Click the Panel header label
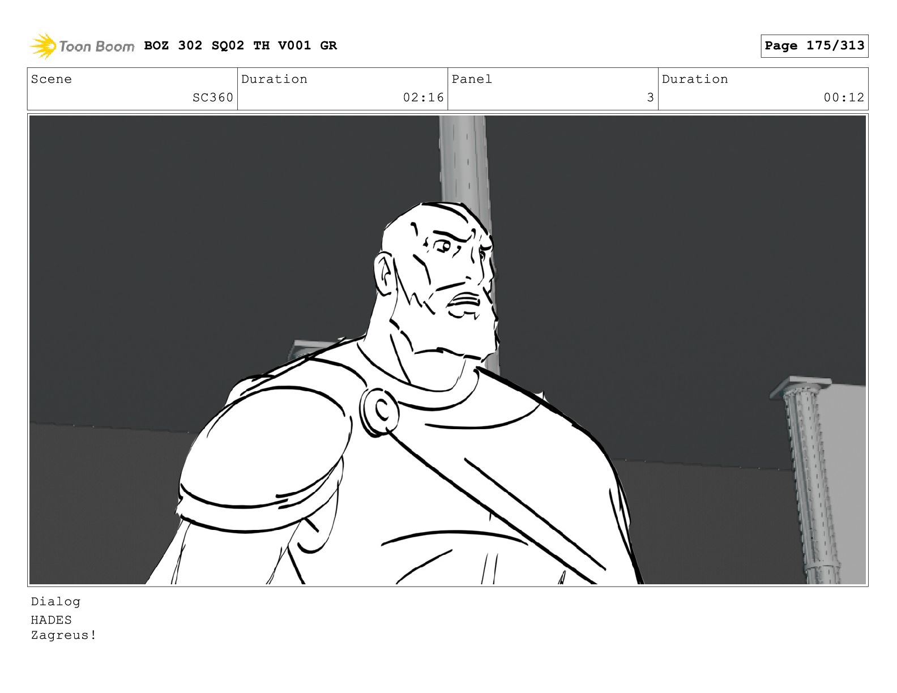The height and width of the screenshot is (693, 897). click(472, 79)
